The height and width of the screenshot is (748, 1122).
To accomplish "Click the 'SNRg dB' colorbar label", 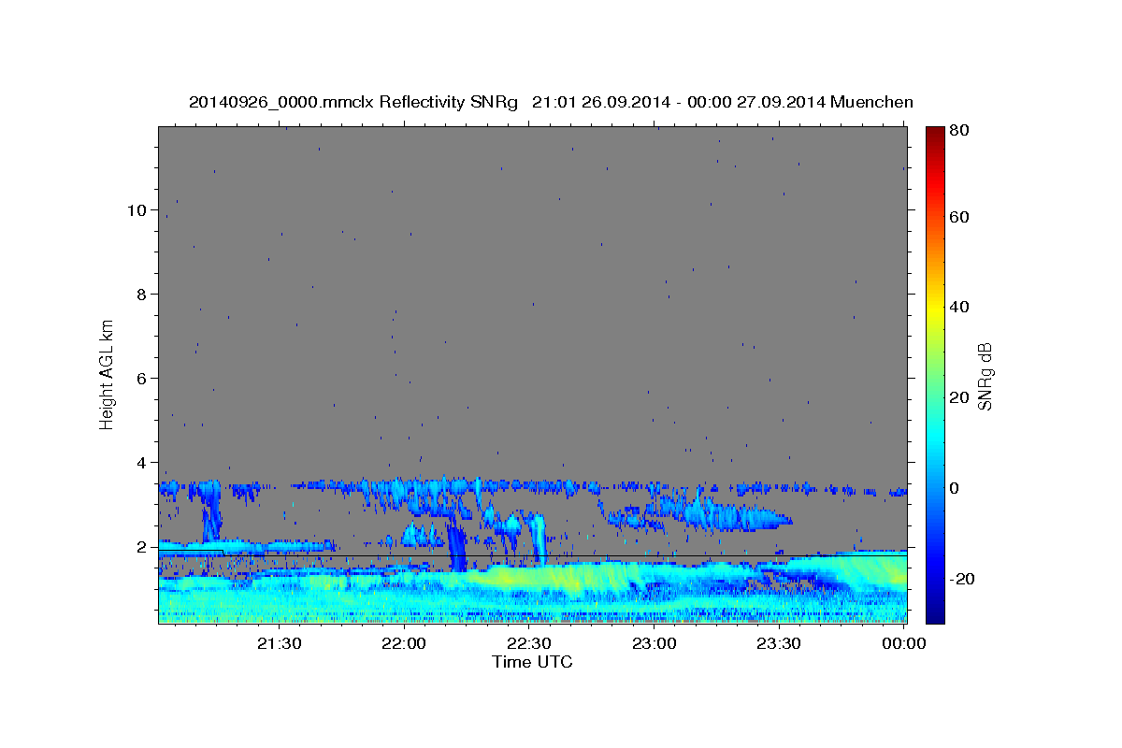I will pos(985,377).
